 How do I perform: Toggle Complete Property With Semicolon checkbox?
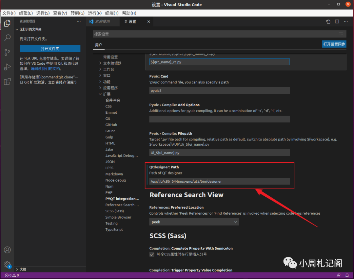152,254
